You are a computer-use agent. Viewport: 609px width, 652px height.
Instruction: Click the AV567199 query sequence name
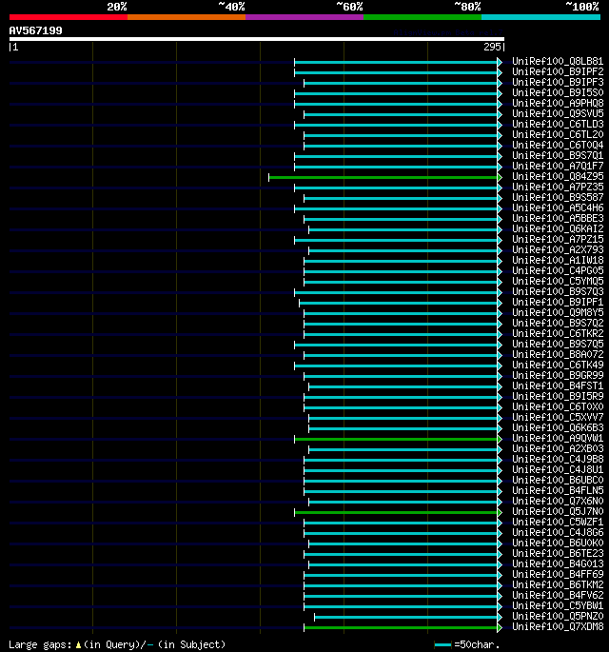click(x=36, y=30)
